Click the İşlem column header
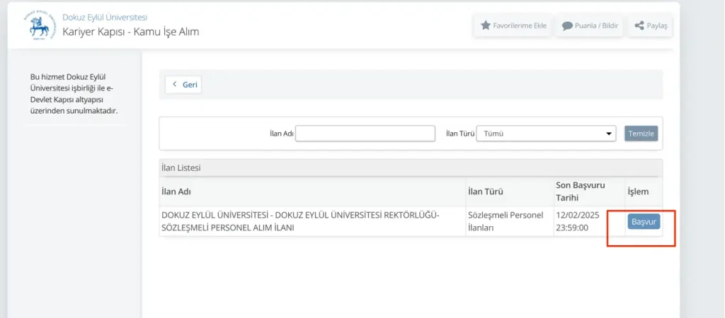Screen dimensions: 725x318 pos(638,192)
